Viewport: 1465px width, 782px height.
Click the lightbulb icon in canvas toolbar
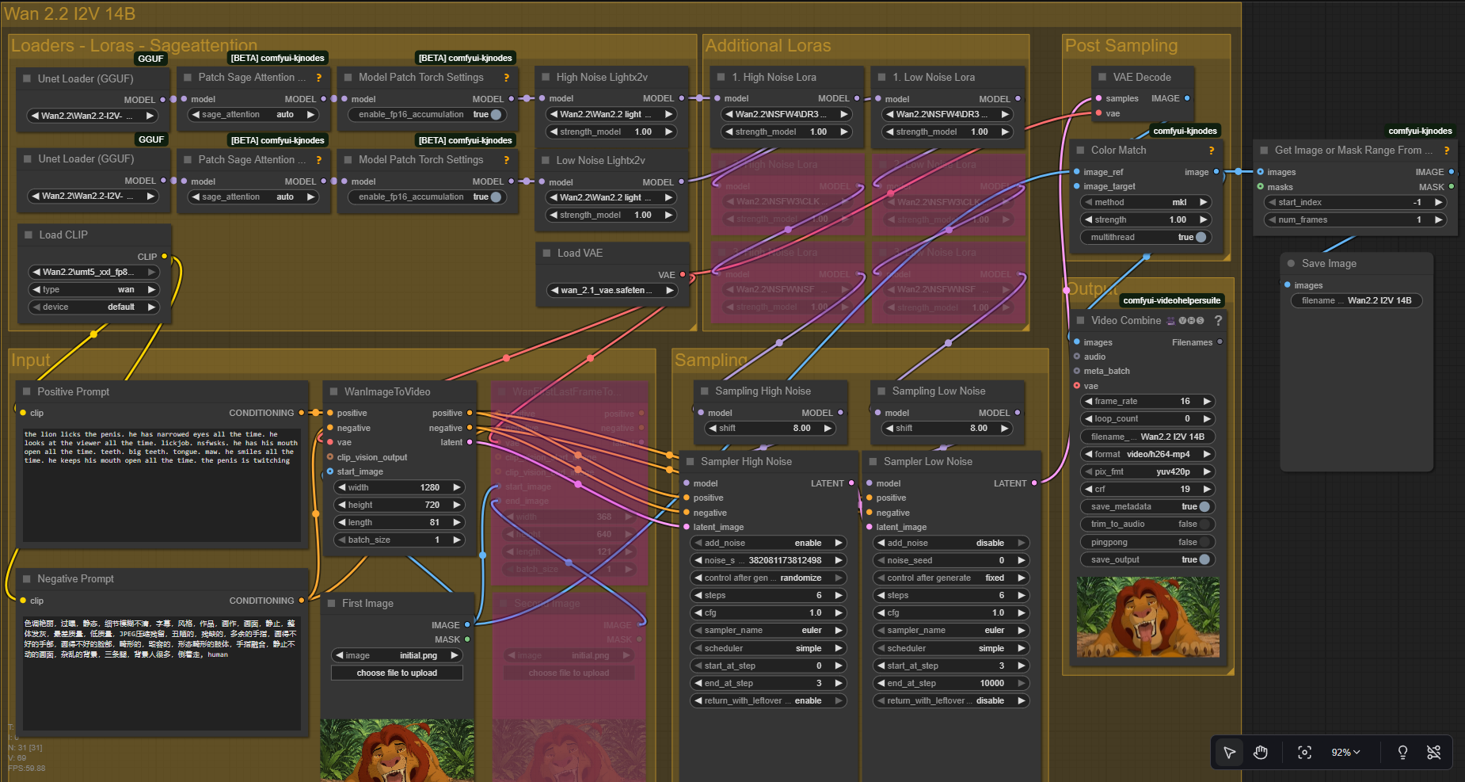pyautogui.click(x=1402, y=753)
